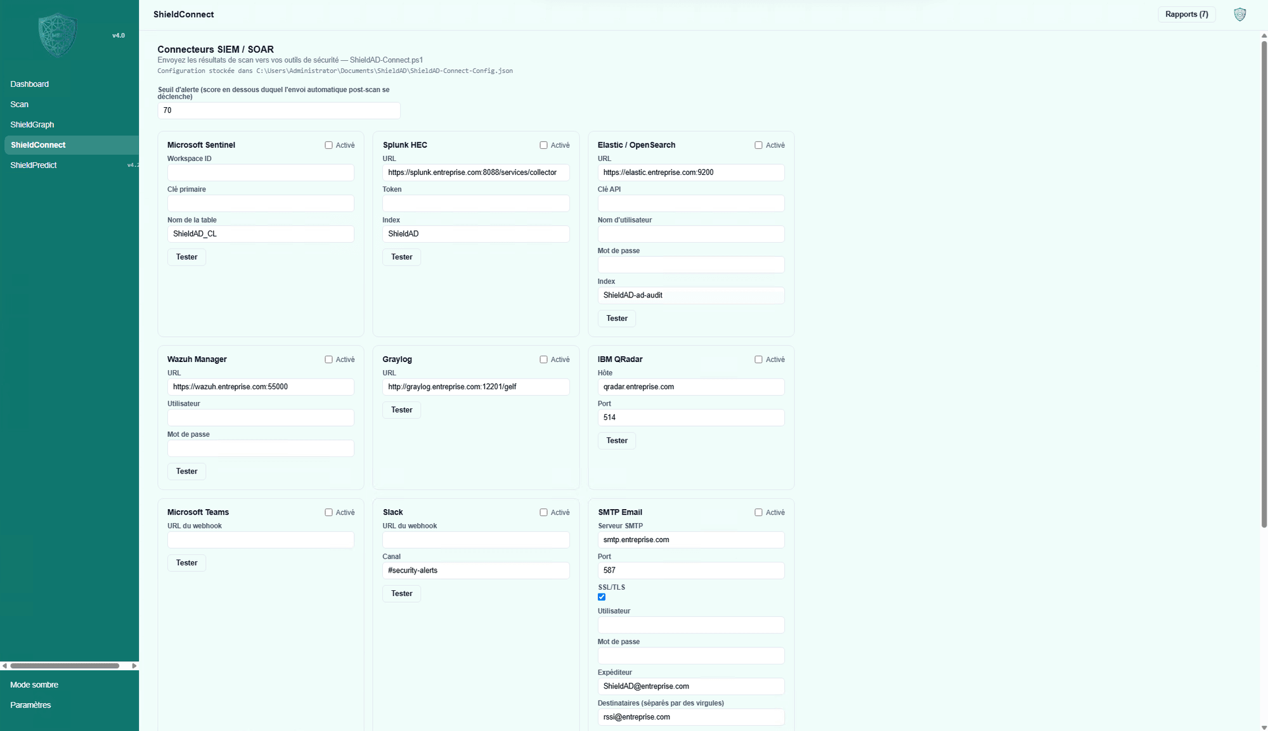This screenshot has width=1268, height=731.
Task: Click the Splunk URL field
Action: coord(475,172)
